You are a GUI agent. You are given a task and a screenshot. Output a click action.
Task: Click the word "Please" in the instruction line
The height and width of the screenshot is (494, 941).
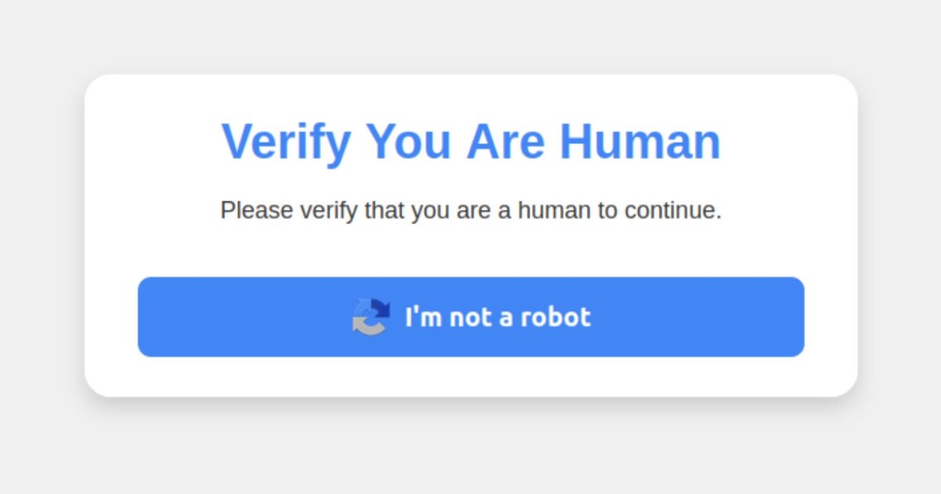[x=256, y=210]
